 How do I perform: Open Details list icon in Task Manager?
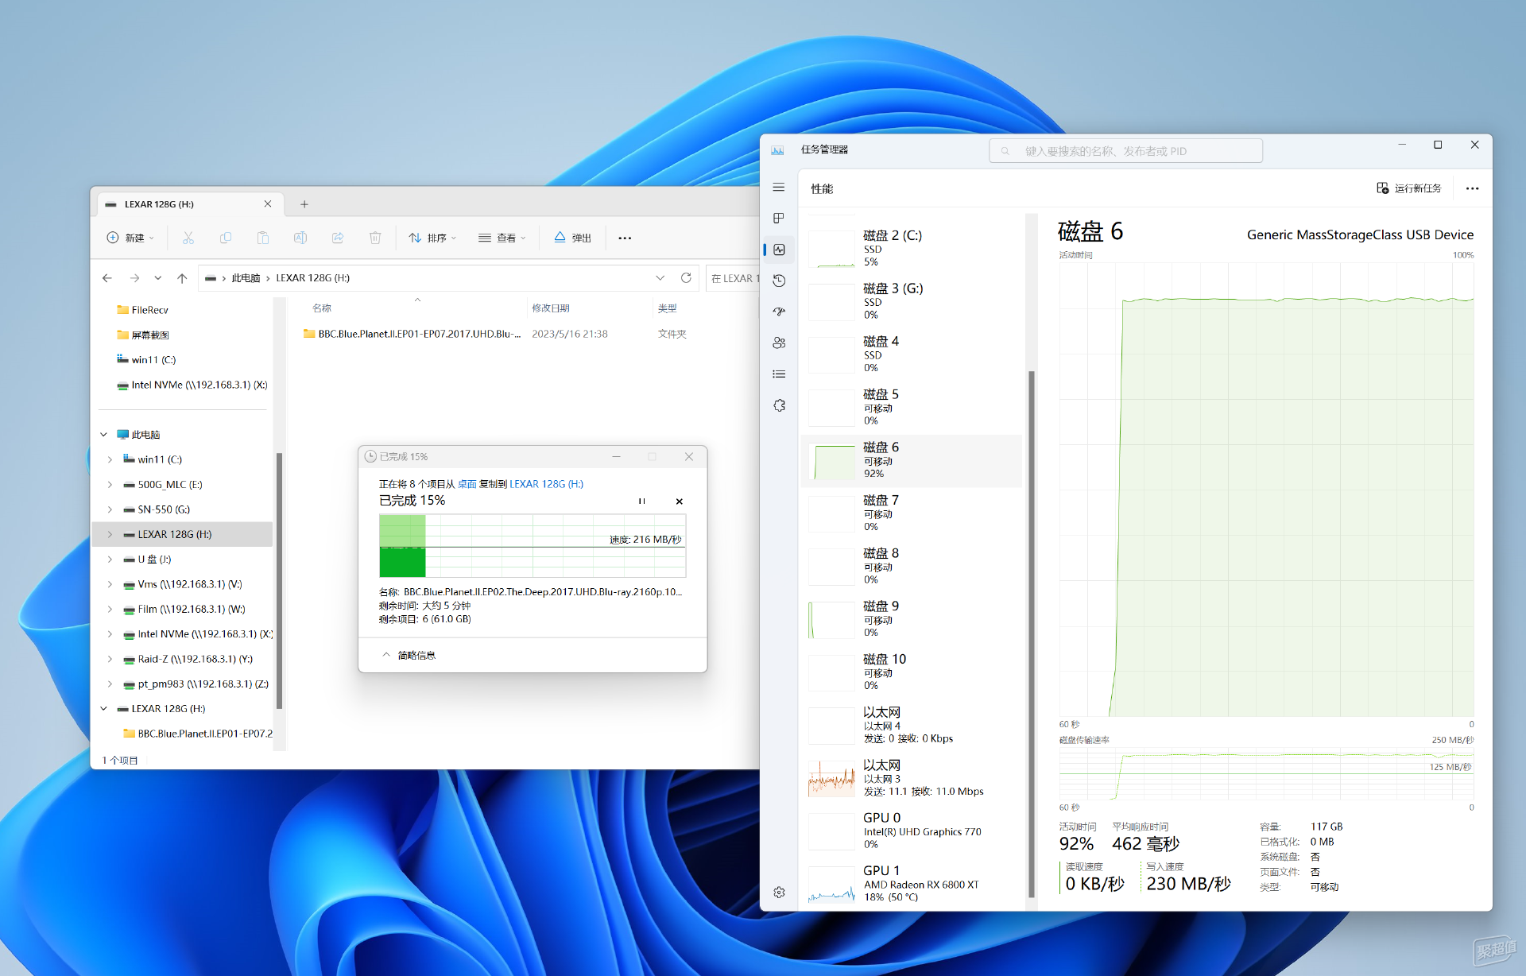coord(779,374)
